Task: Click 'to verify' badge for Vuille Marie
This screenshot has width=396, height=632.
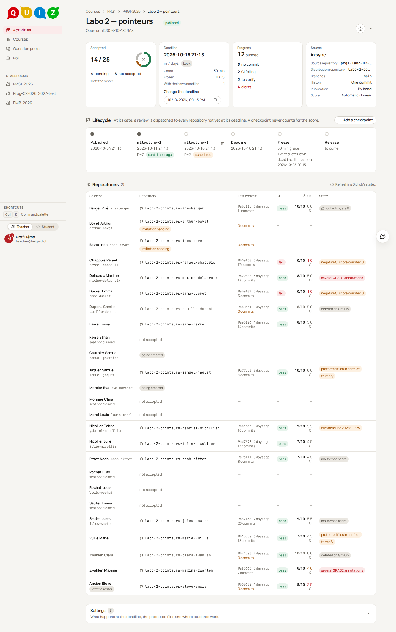Action: point(327,542)
